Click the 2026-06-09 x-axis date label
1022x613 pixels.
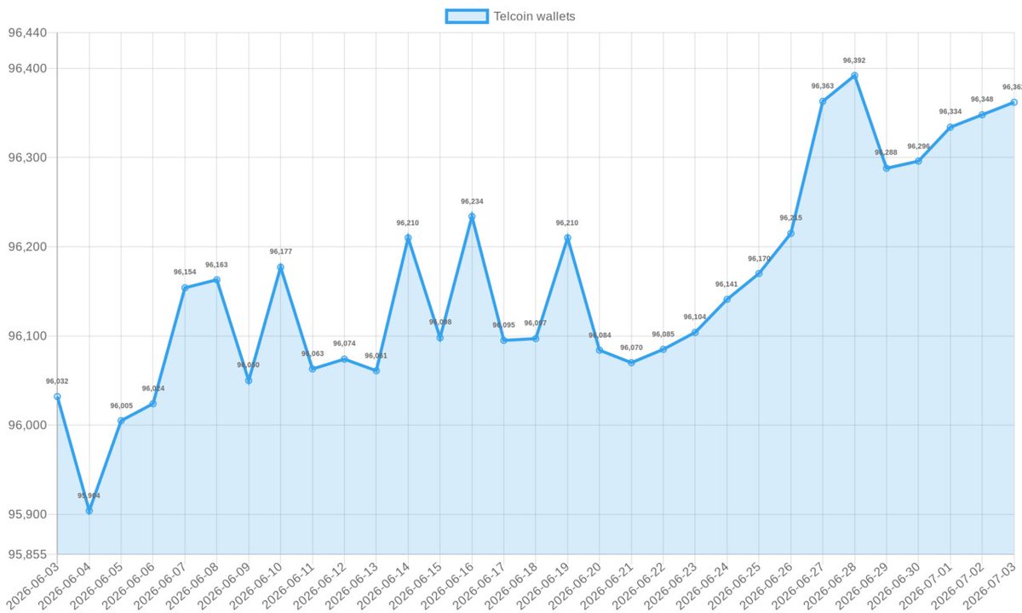tap(223, 585)
